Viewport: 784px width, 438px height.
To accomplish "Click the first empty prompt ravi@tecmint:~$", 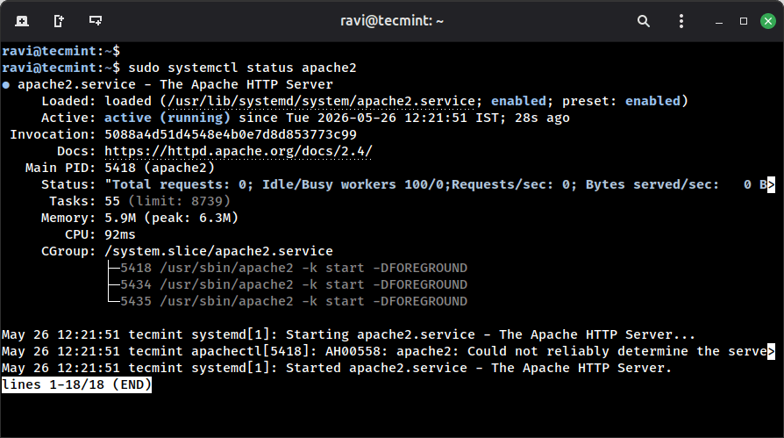I will click(x=61, y=51).
